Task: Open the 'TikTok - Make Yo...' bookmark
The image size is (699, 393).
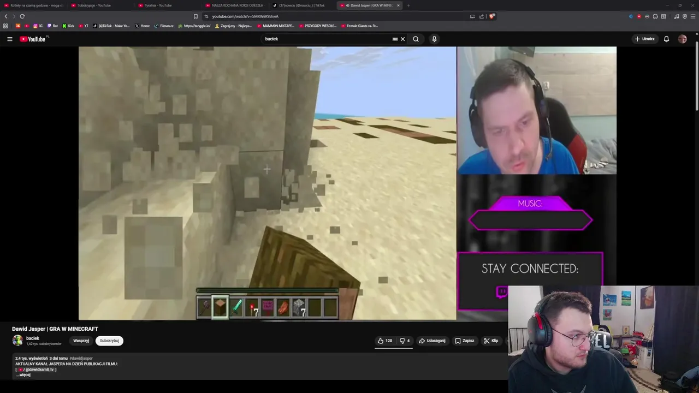Action: (112, 26)
